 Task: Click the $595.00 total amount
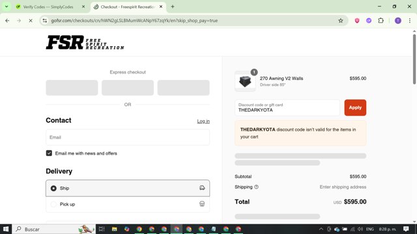[x=354, y=201]
